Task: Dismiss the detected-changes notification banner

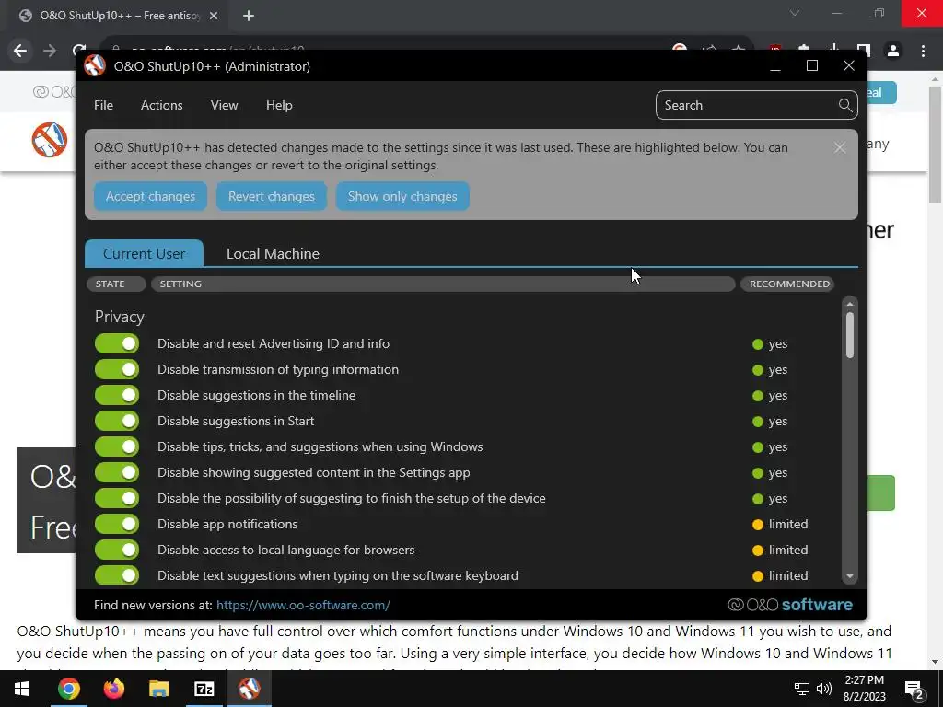Action: 840,148
